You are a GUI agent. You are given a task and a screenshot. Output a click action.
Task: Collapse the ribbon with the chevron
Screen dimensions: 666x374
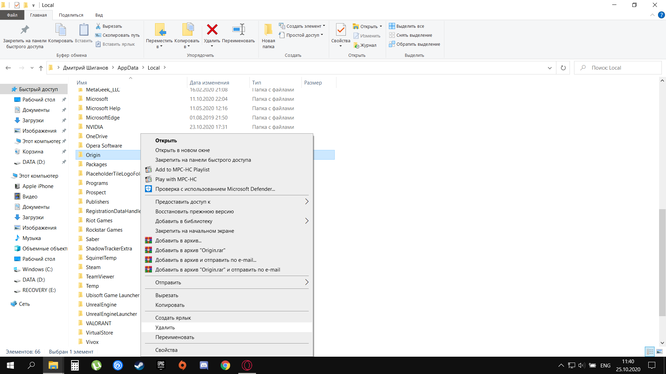click(x=652, y=15)
